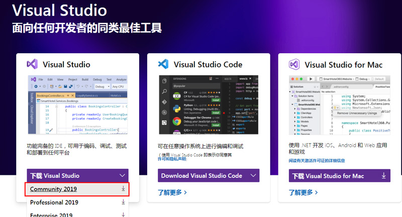This screenshot has height=217, width=402.
Task: Select Professional 2019 from download list
Action: [54, 202]
